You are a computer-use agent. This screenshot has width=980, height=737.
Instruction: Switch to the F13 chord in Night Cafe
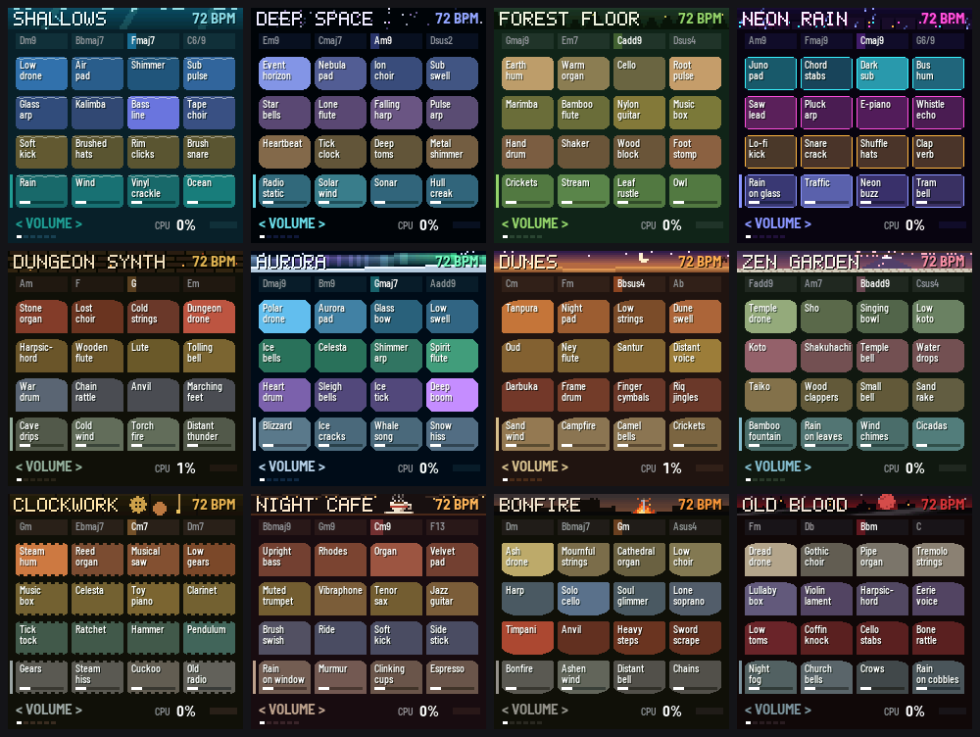point(453,527)
